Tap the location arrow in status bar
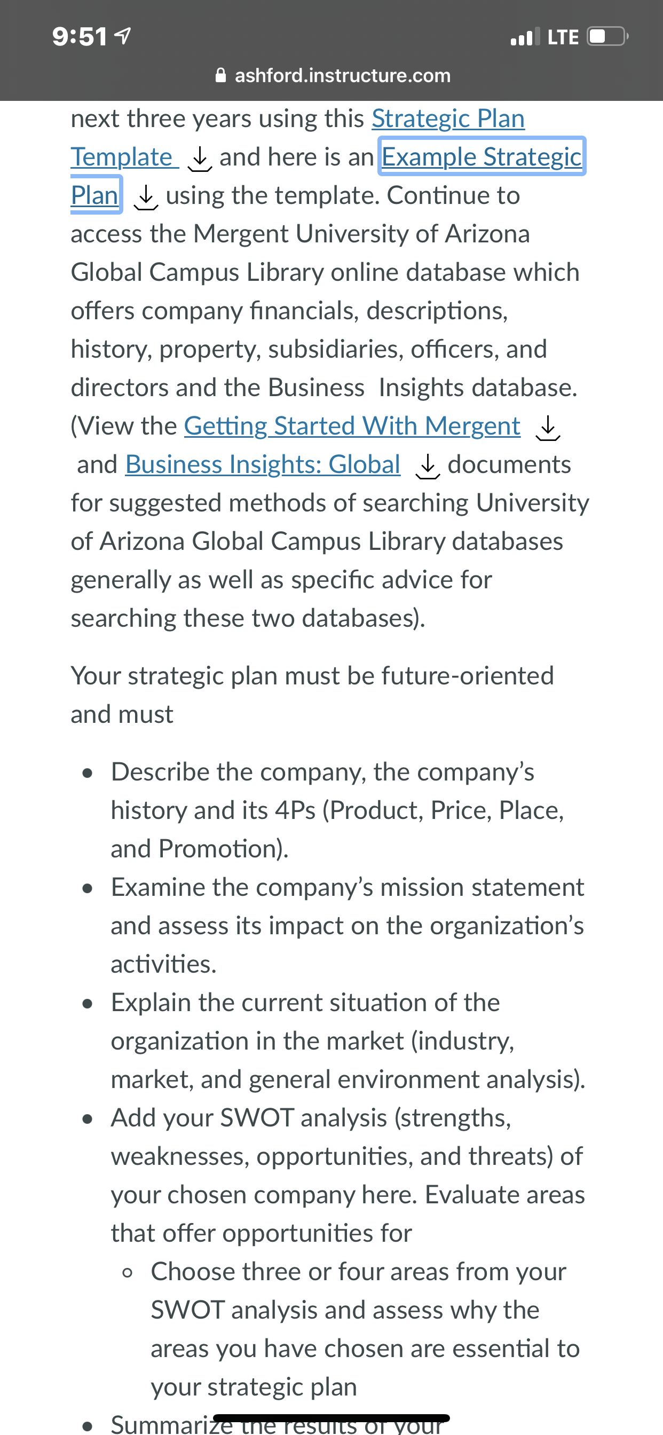This screenshot has height=1435, width=663. [x=123, y=37]
